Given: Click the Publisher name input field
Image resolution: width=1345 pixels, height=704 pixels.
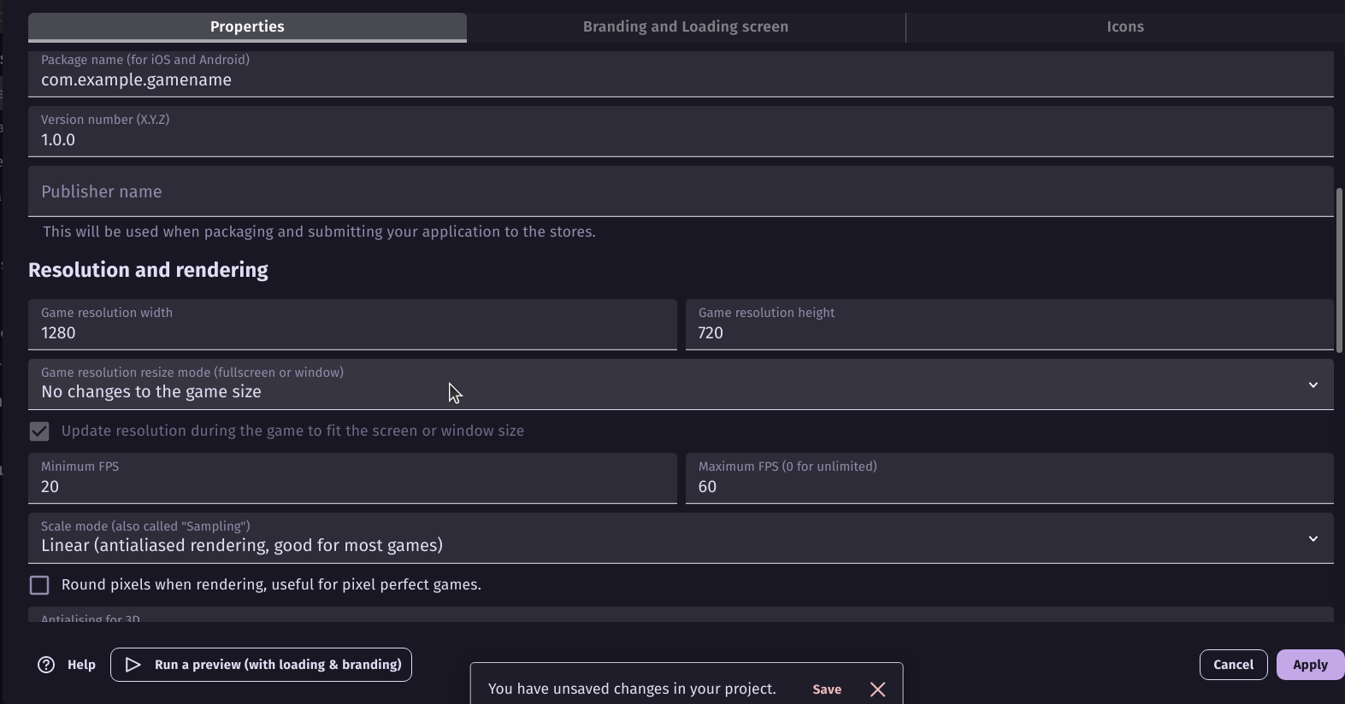Looking at the screenshot, I should coord(680,192).
